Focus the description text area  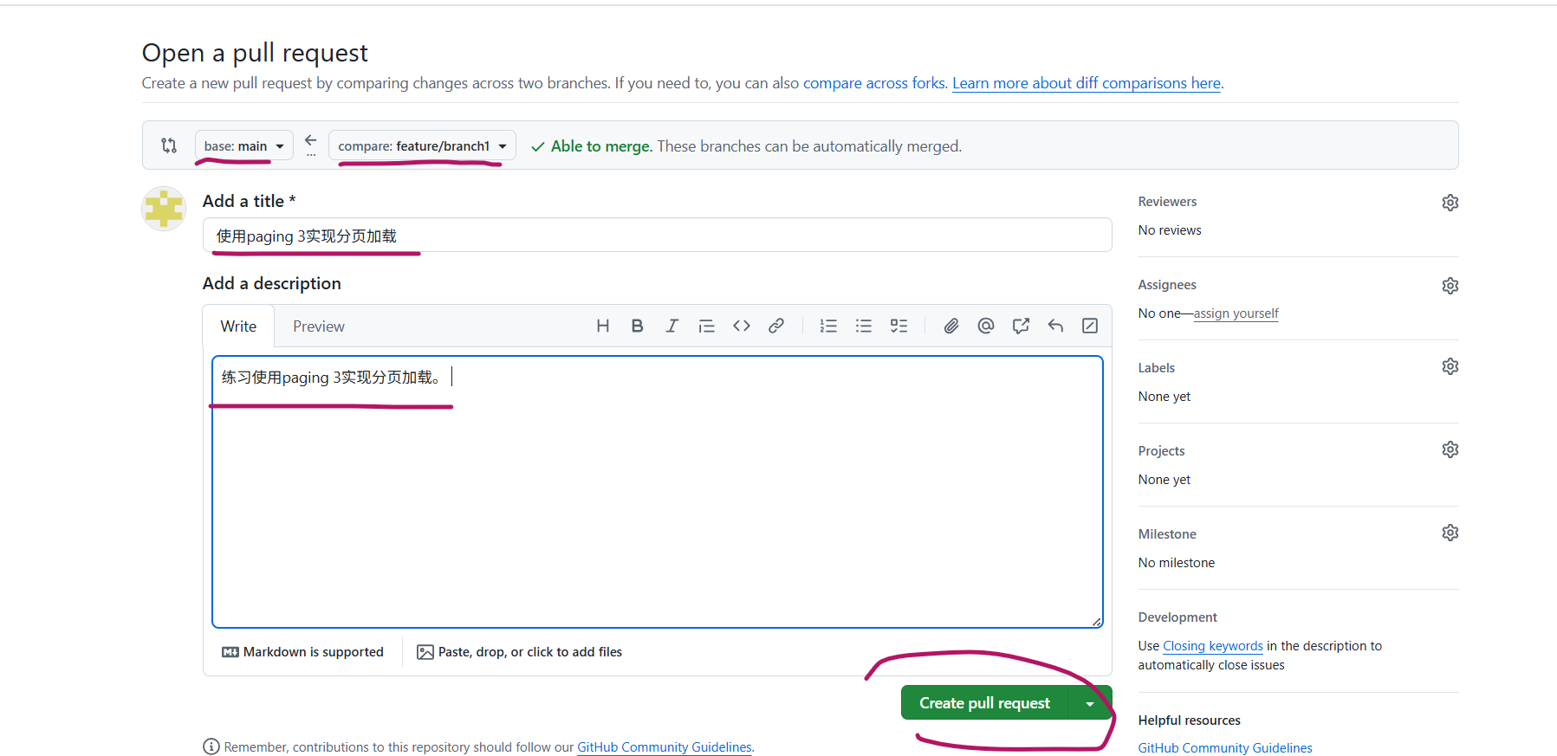pos(657,492)
